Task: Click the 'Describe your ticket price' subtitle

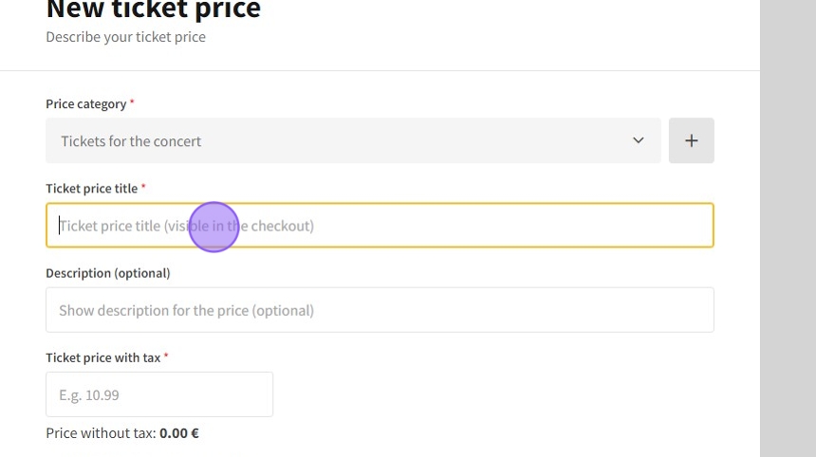Action: click(125, 37)
